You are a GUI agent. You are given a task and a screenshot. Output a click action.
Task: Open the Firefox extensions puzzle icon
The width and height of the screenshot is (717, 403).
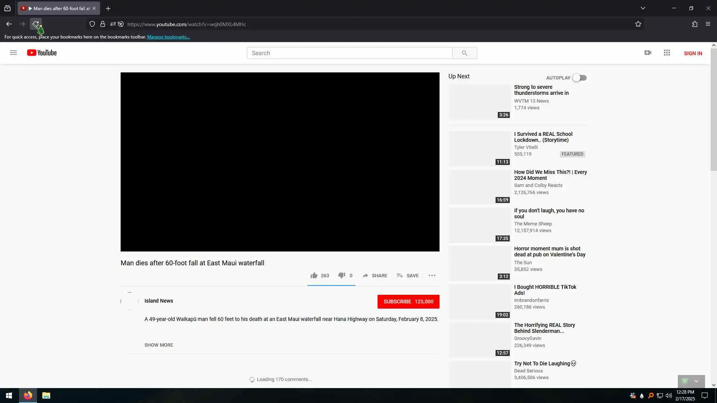695,24
